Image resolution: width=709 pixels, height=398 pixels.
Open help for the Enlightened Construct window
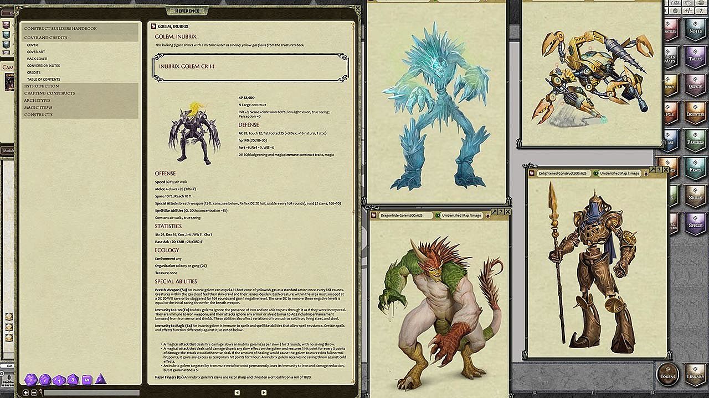click(x=659, y=170)
